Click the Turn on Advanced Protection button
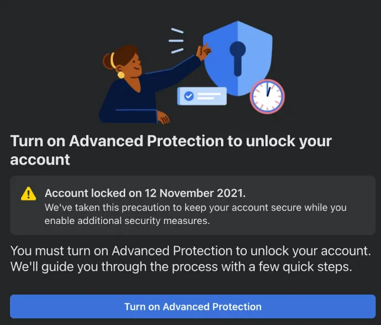The width and height of the screenshot is (381, 325). (193, 306)
